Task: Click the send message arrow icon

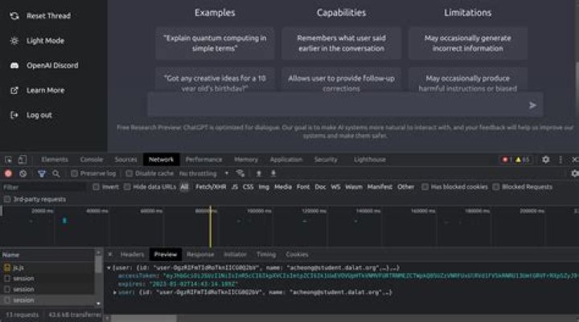Action: pos(532,105)
